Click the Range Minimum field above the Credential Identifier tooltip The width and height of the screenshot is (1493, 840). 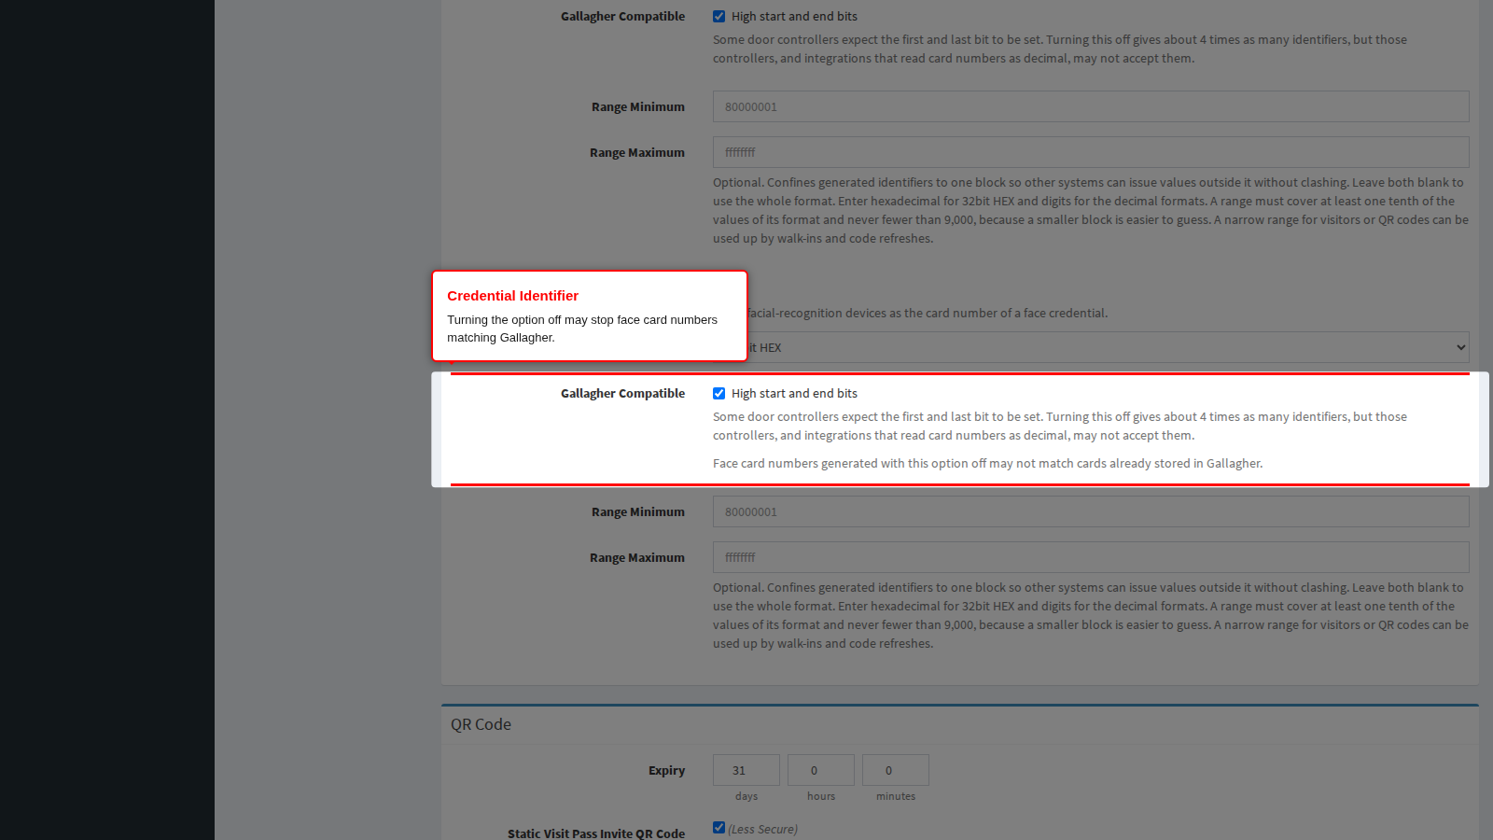point(1091,106)
